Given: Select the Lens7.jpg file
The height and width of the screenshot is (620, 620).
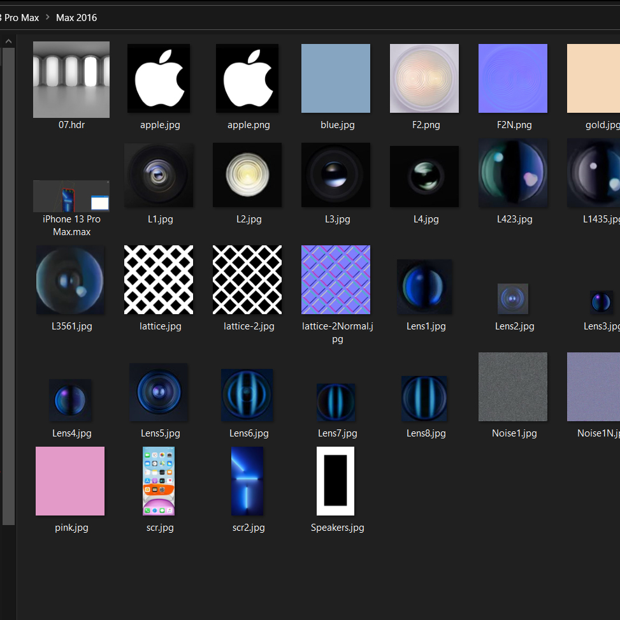Looking at the screenshot, I should (336, 402).
